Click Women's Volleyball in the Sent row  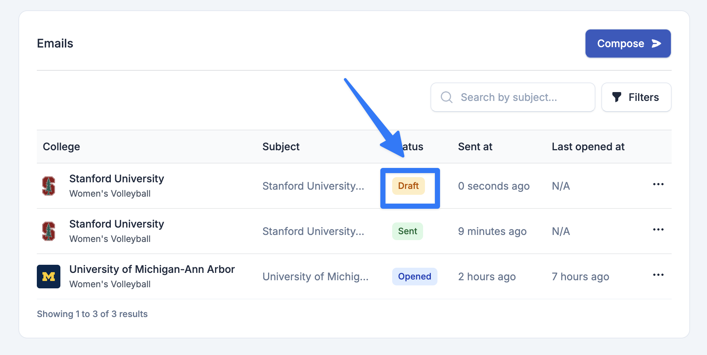pos(110,239)
